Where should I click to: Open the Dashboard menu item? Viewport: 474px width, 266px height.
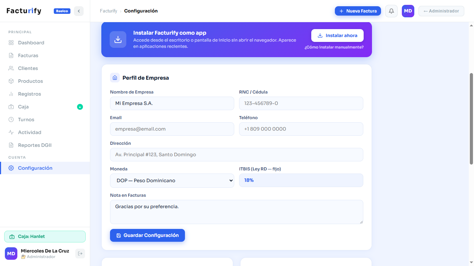coord(45,43)
